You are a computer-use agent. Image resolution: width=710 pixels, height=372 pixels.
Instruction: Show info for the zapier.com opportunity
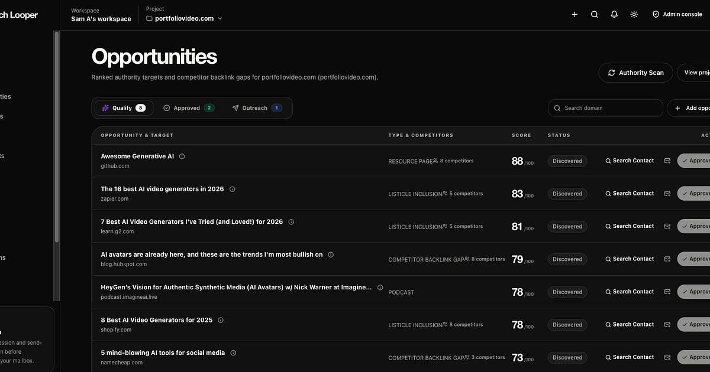232,190
